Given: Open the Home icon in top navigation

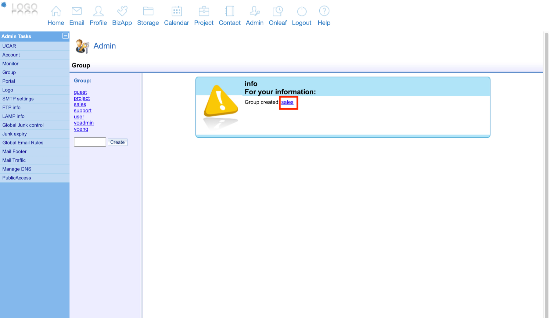Looking at the screenshot, I should (56, 11).
